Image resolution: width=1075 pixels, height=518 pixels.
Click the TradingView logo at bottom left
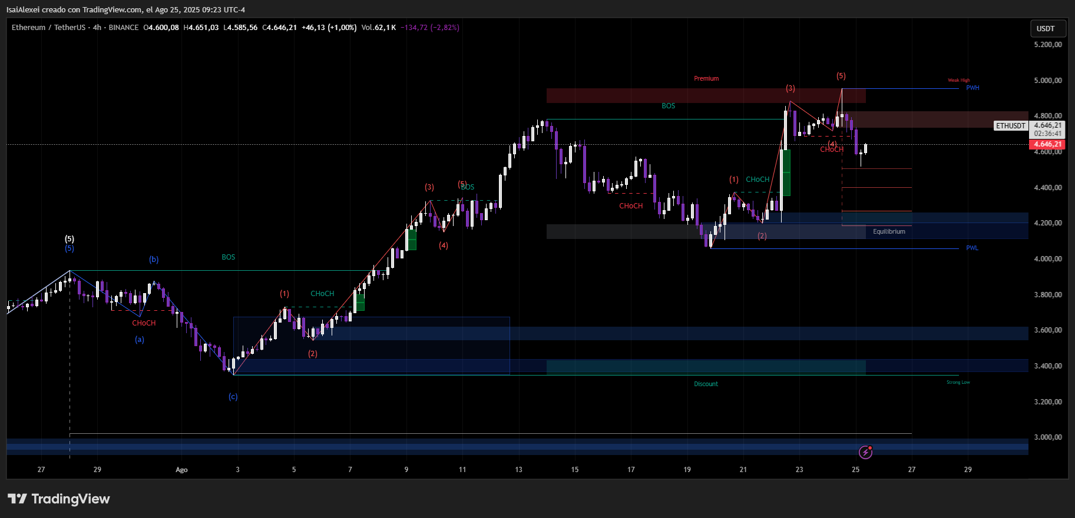click(59, 499)
